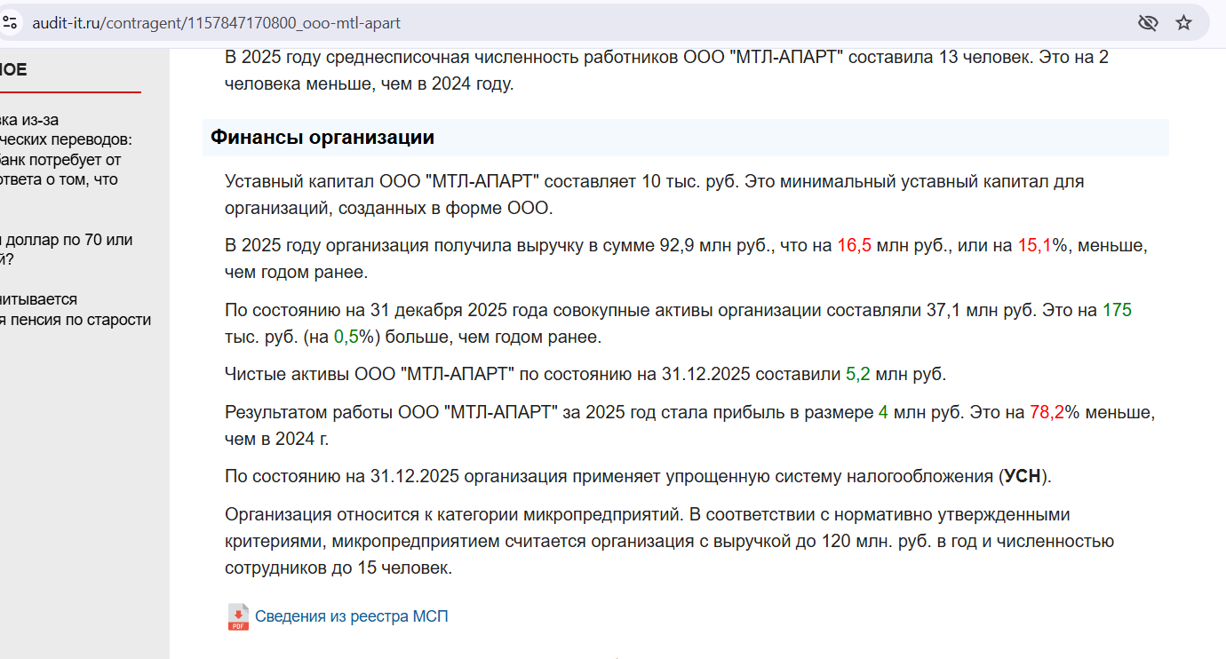The height and width of the screenshot is (659, 1226).
Task: Click the bold УСН abbreviation
Action: (1022, 477)
